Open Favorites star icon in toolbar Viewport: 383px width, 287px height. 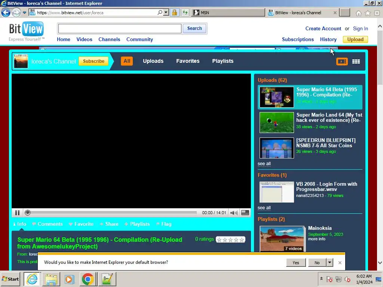[368, 13]
